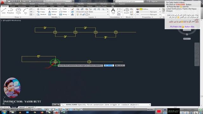Open the File menu

tap(10, 4)
